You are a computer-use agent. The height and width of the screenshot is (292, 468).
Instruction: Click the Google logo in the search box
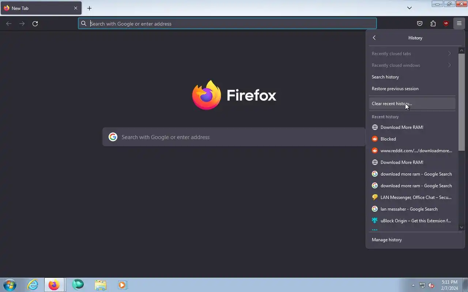point(113,137)
